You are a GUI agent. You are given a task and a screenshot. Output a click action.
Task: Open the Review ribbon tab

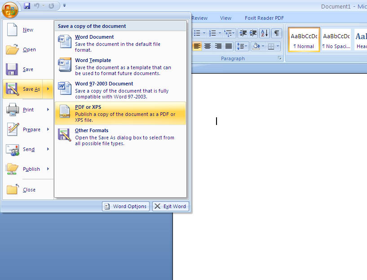pyautogui.click(x=199, y=18)
